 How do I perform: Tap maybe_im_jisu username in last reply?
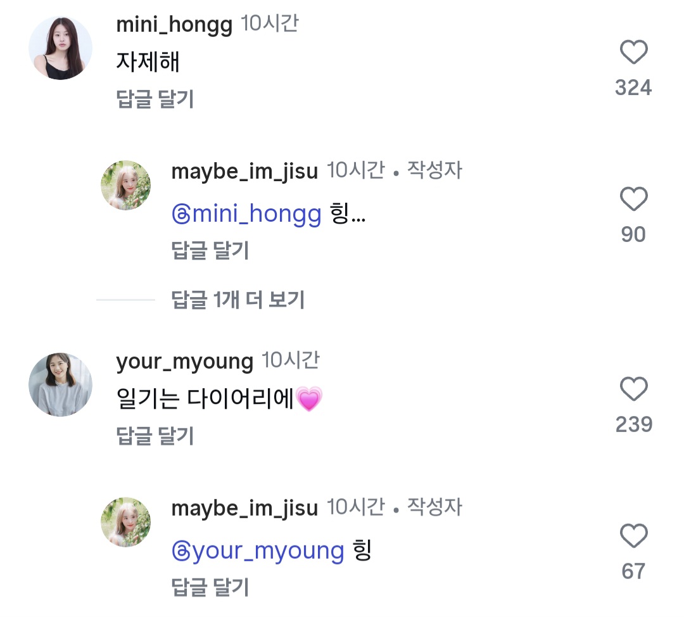click(244, 508)
